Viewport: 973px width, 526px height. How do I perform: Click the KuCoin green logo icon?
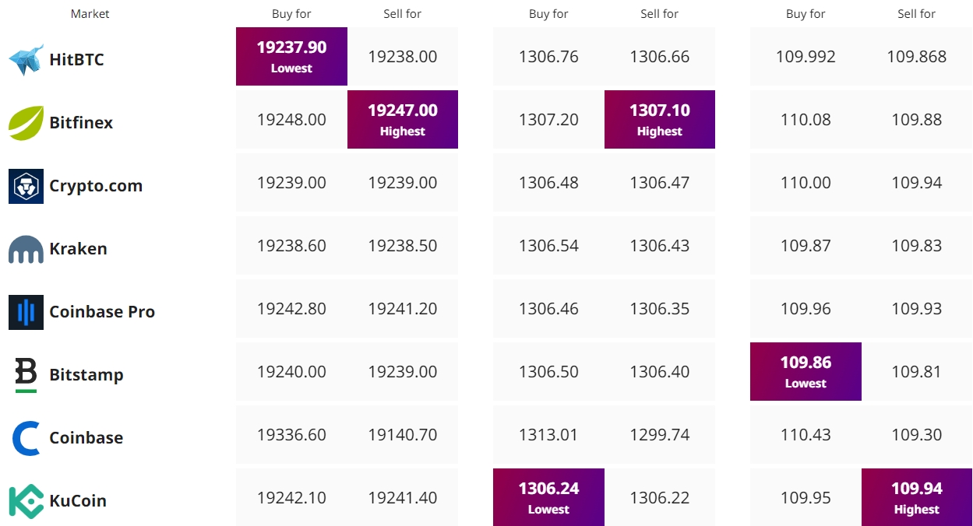[x=26, y=501]
